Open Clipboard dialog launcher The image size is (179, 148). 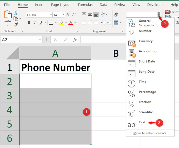click(21, 31)
